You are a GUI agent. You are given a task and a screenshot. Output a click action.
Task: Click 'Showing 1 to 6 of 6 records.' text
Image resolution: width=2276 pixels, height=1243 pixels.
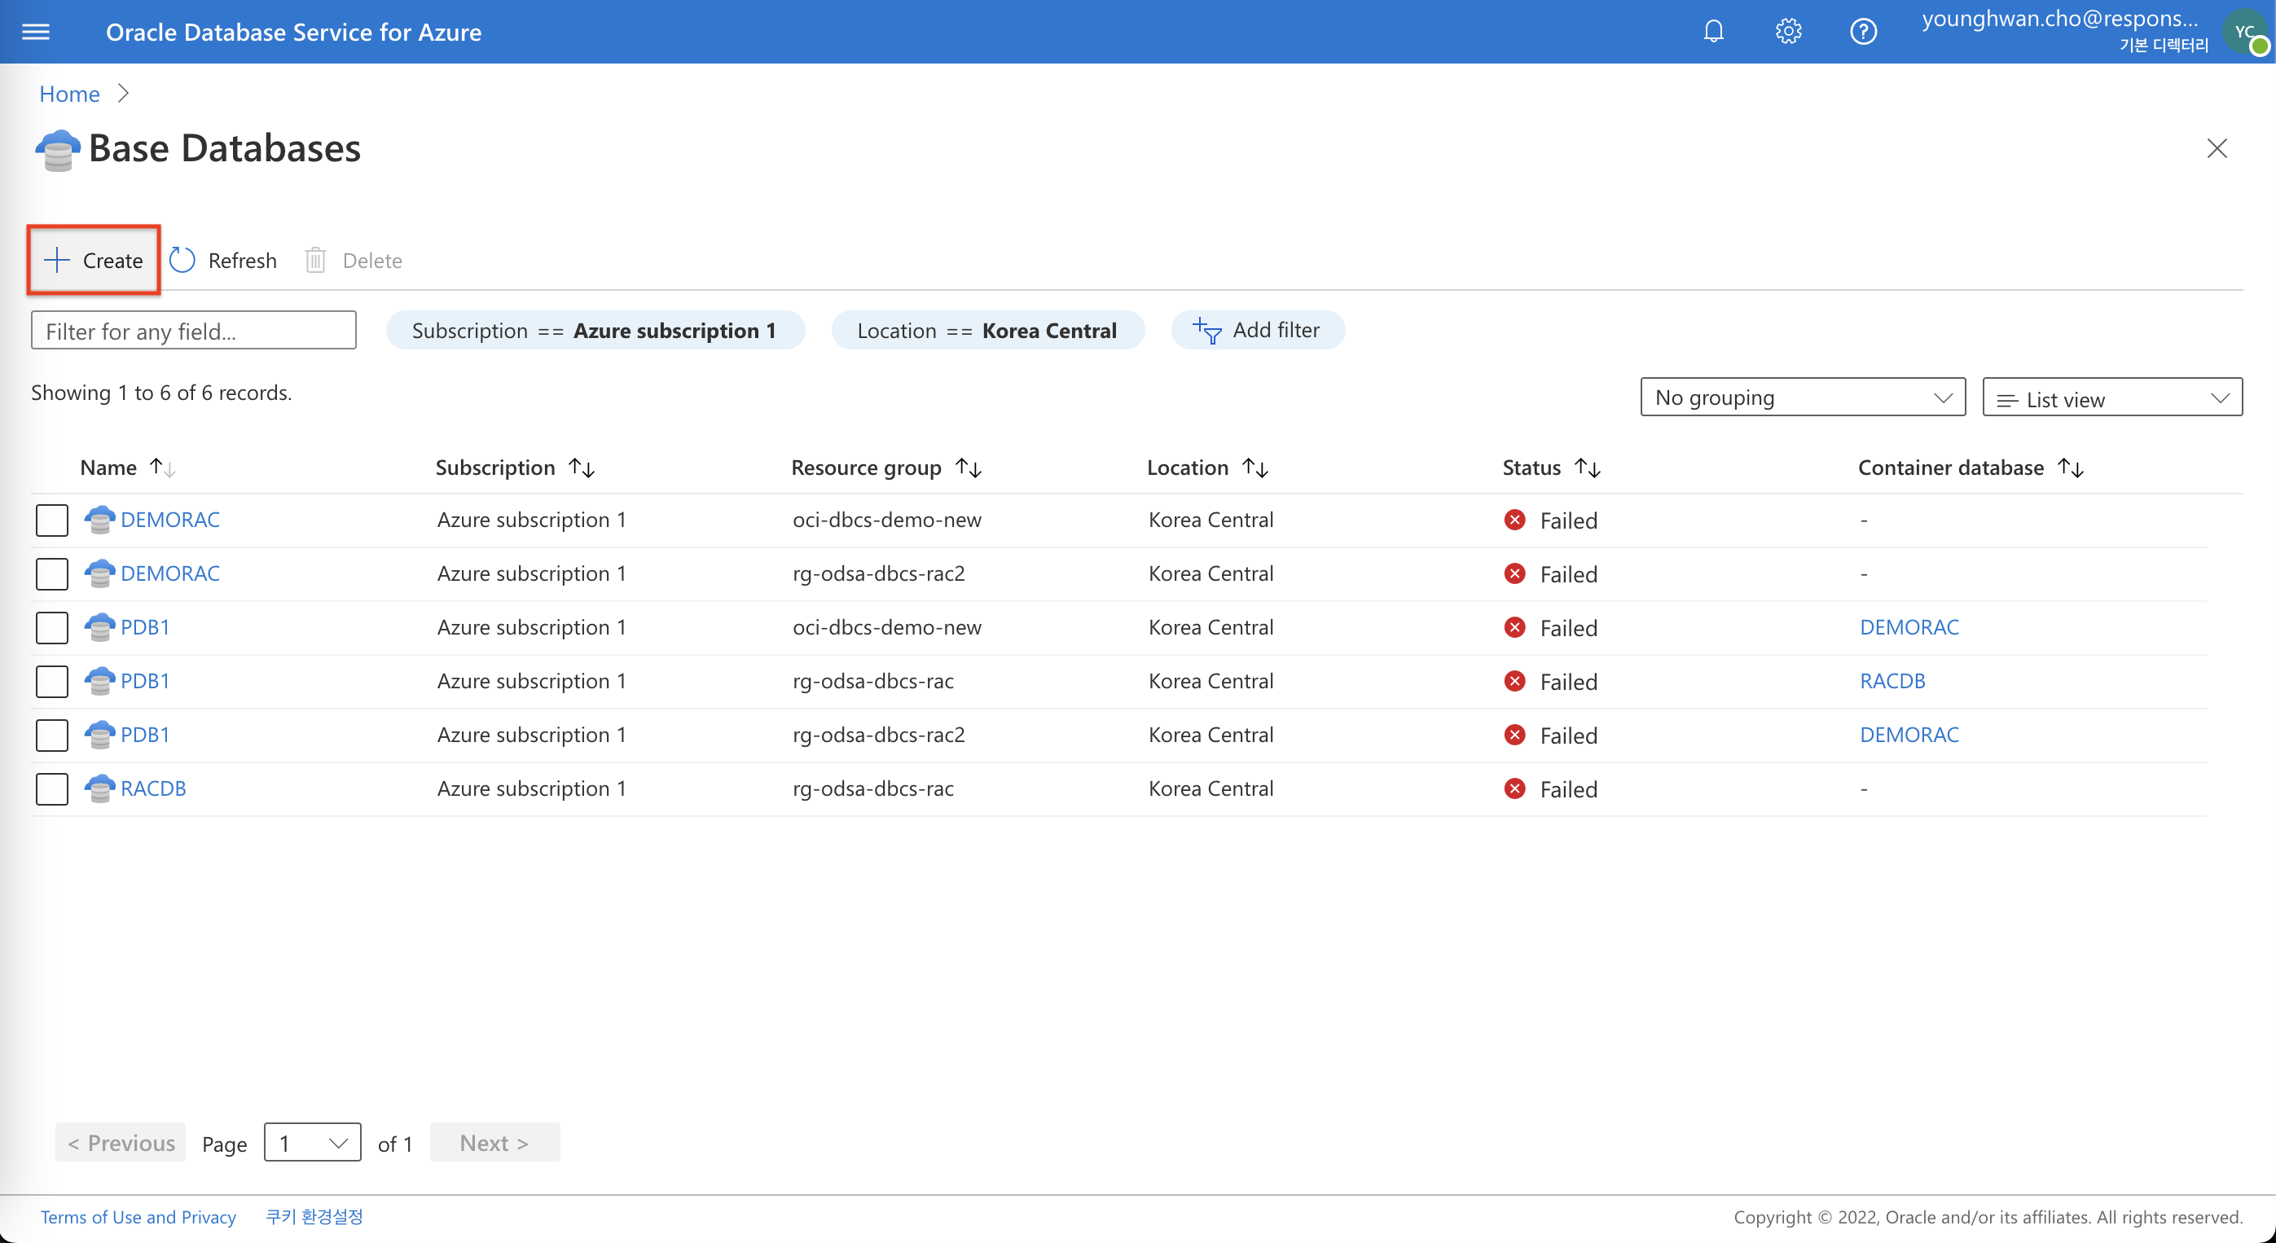click(x=161, y=393)
